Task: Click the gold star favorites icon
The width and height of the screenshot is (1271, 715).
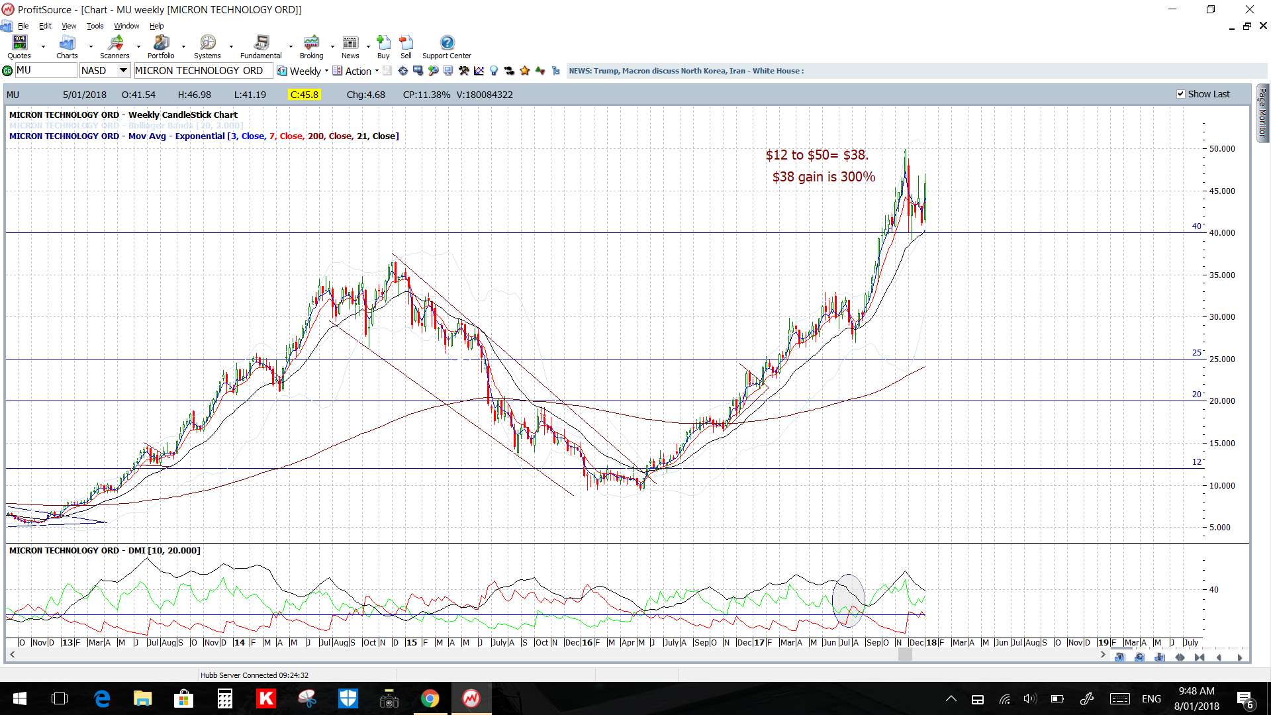Action: tap(525, 71)
